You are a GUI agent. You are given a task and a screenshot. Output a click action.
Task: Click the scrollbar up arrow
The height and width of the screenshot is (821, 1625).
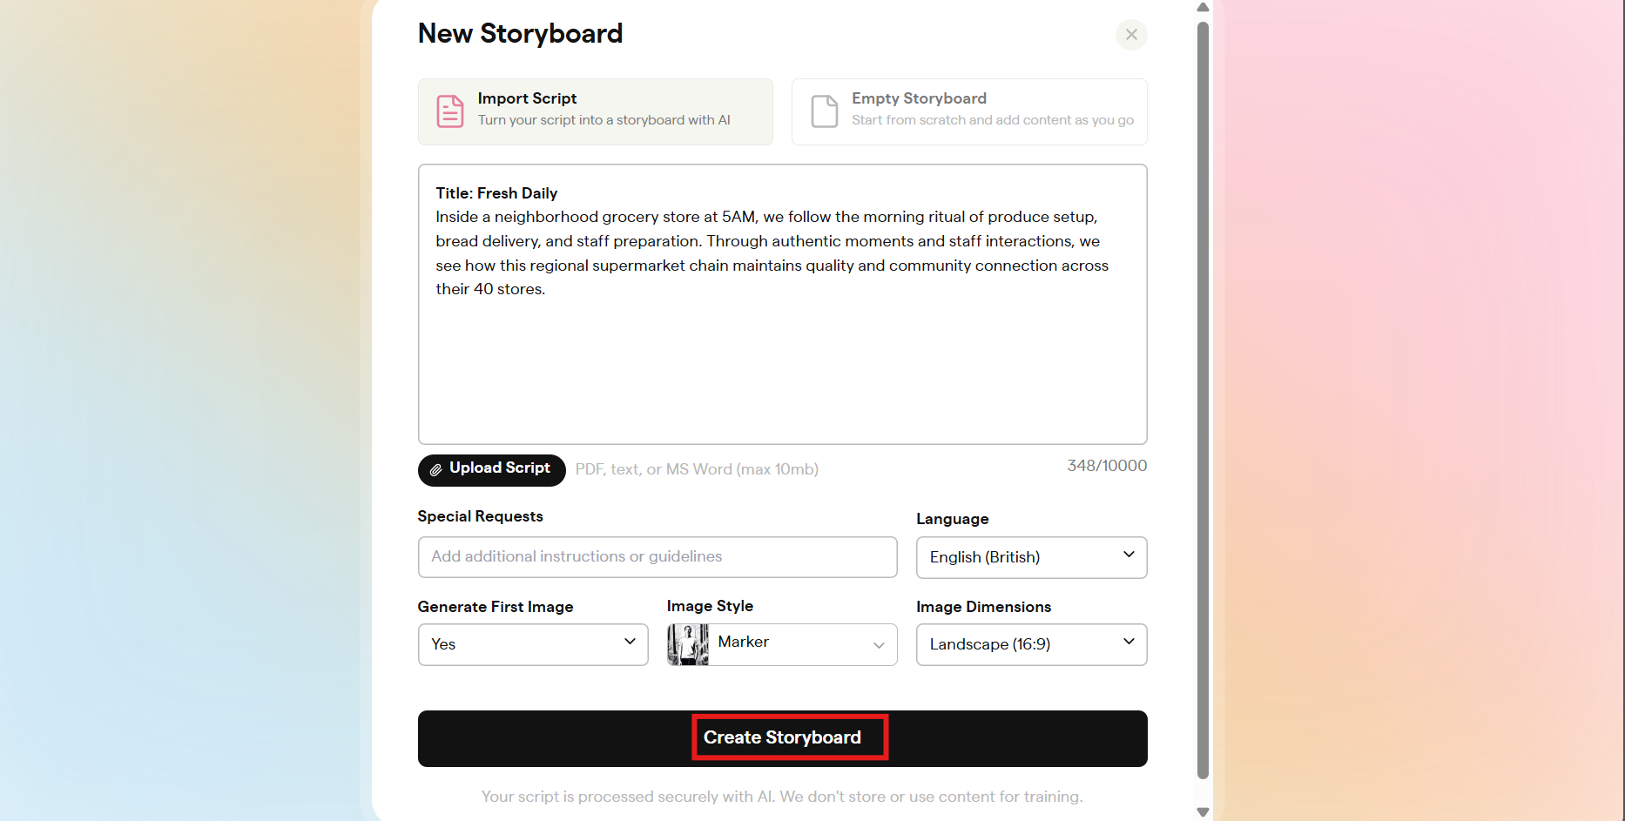pos(1203,8)
